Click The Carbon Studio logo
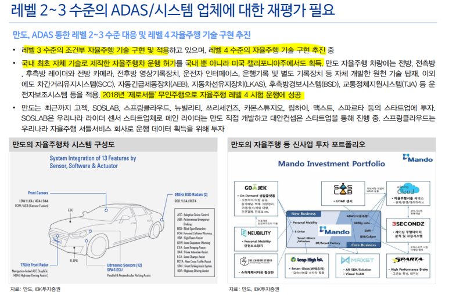 tap(256, 261)
